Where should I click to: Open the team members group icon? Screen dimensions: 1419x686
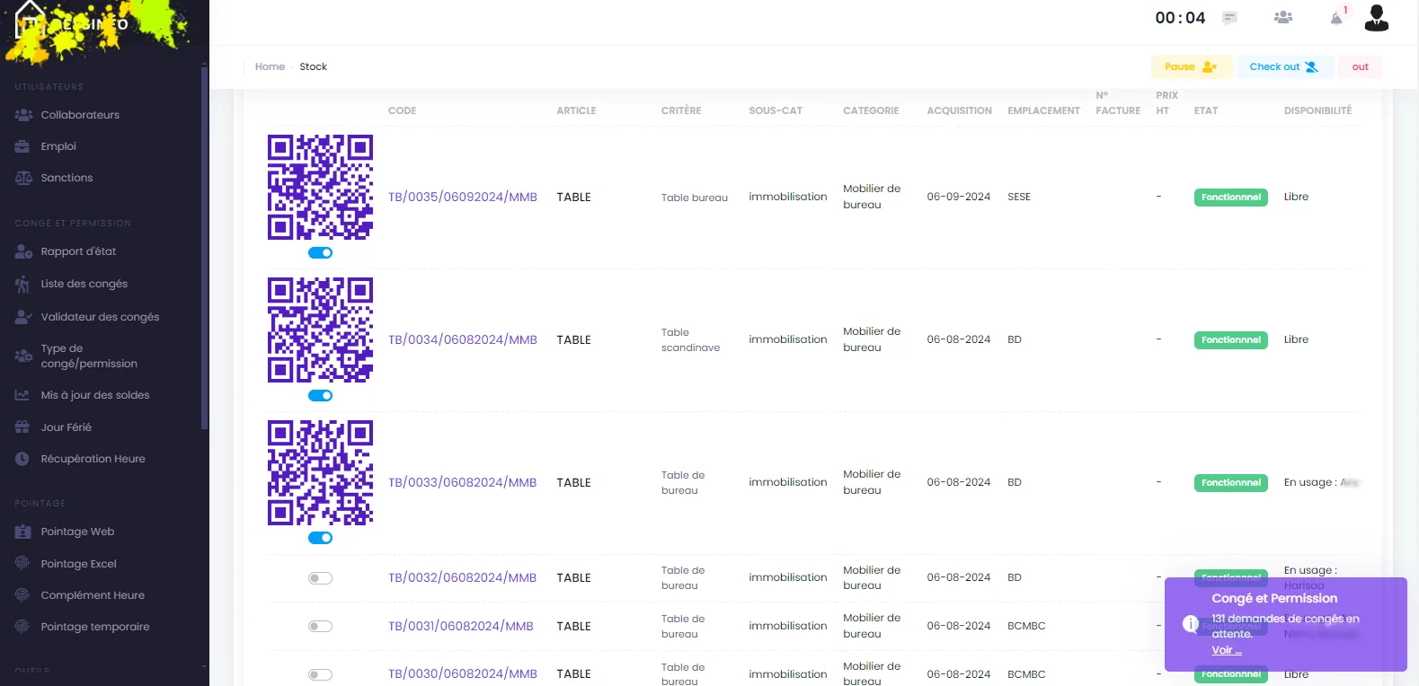tap(1283, 17)
